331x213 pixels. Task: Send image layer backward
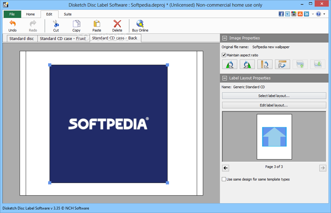click(318, 64)
